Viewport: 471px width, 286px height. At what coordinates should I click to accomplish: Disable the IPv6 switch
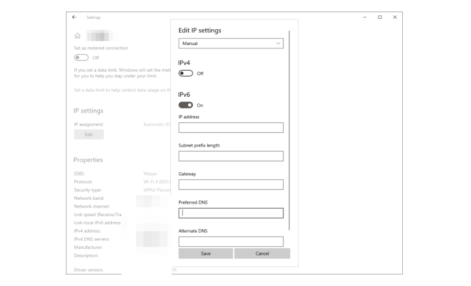pos(186,105)
